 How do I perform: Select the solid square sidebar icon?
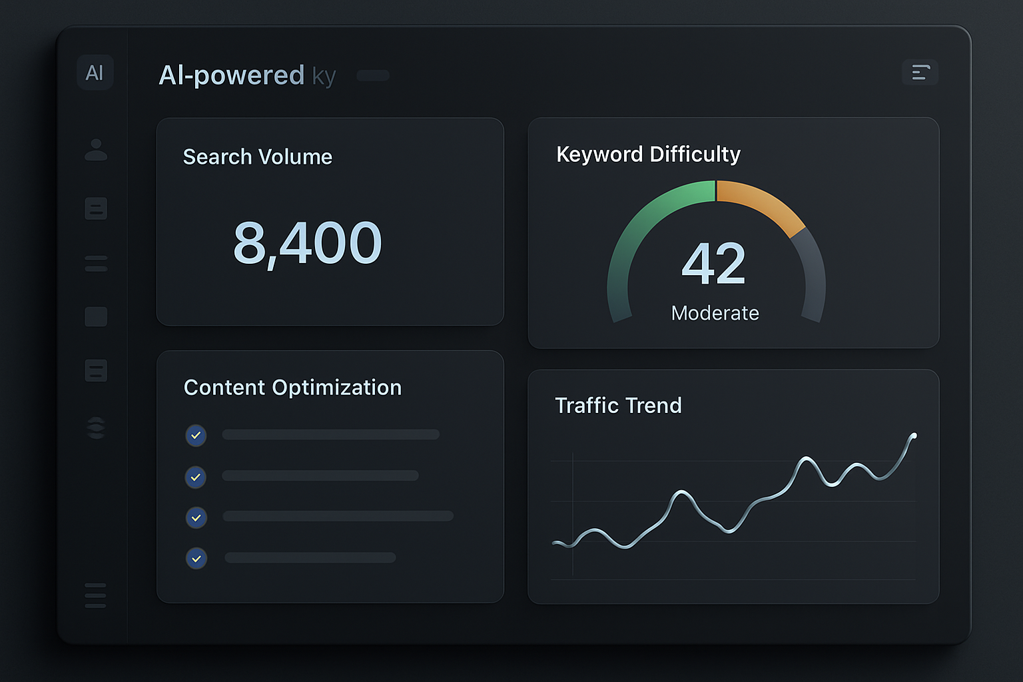[96, 316]
